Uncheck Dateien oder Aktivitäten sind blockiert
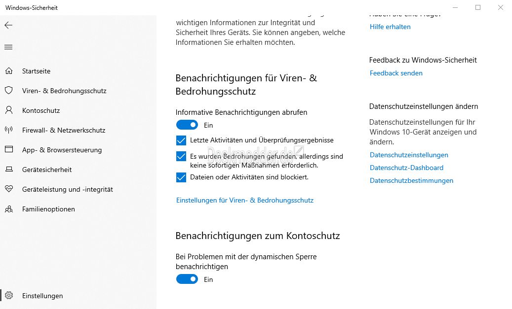Viewport: 512px width, 309px height. pyautogui.click(x=181, y=177)
